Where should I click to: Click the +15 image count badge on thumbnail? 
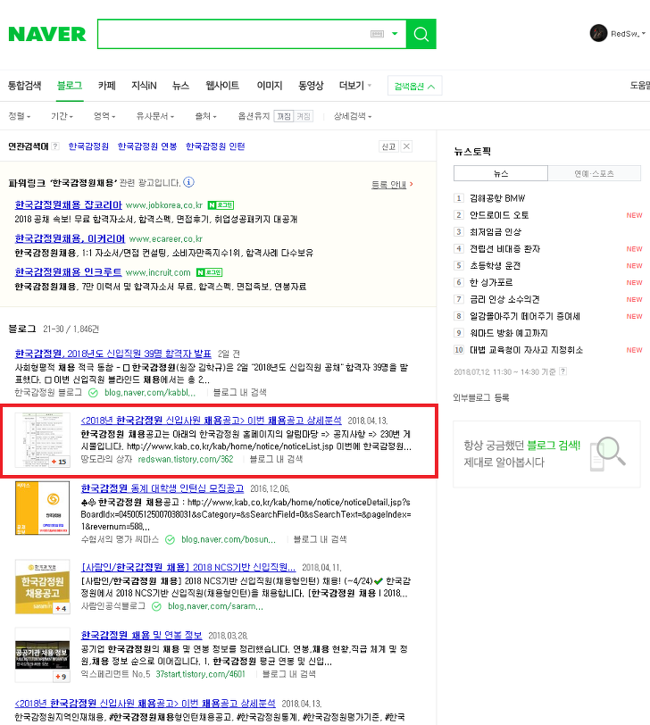click(59, 462)
